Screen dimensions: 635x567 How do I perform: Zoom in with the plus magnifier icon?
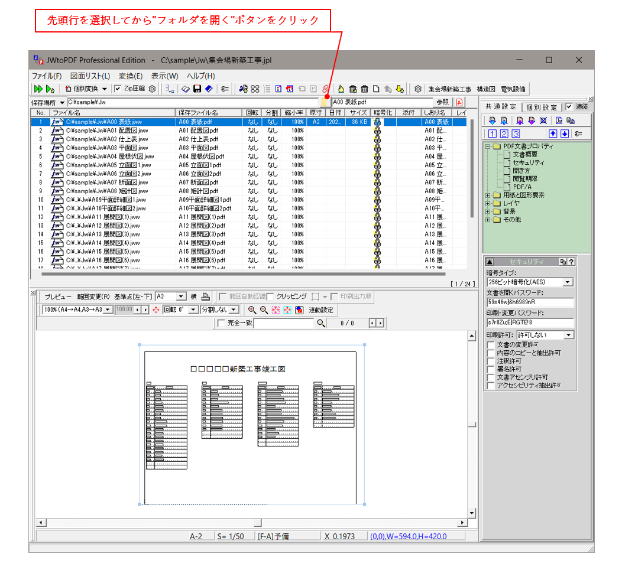(251, 309)
